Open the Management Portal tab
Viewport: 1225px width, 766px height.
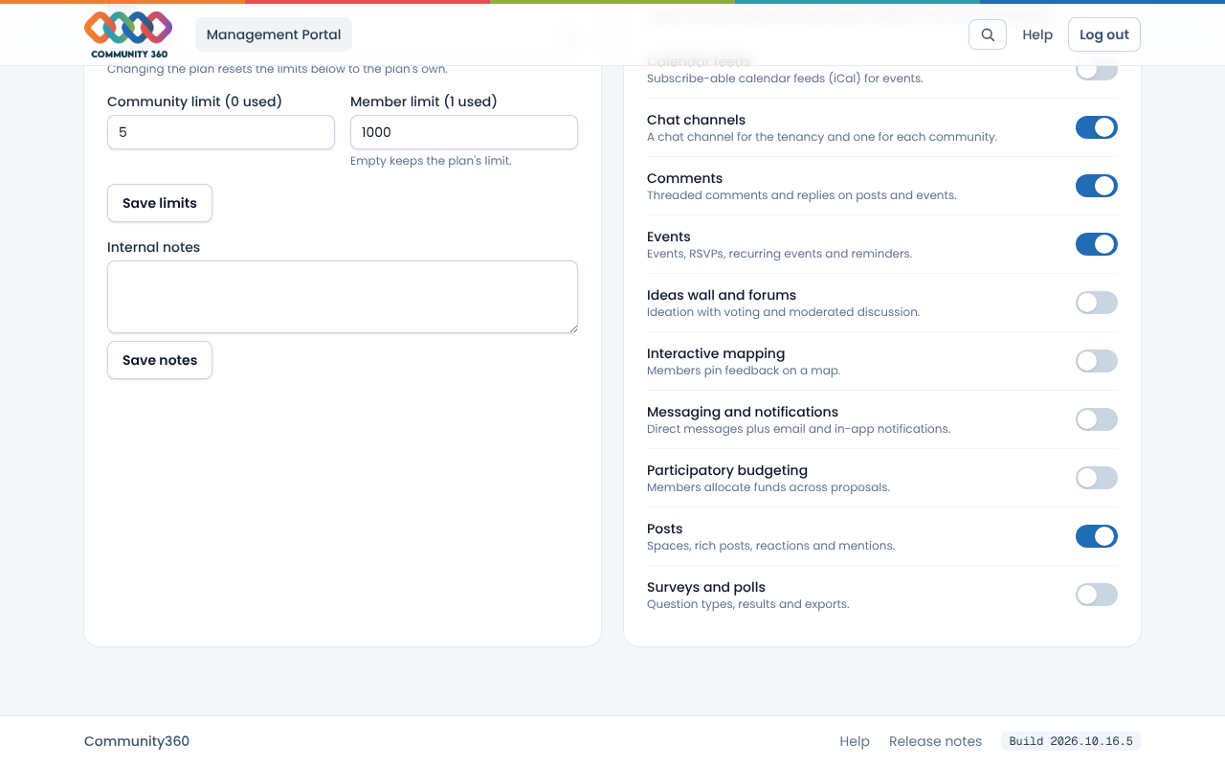coord(274,34)
